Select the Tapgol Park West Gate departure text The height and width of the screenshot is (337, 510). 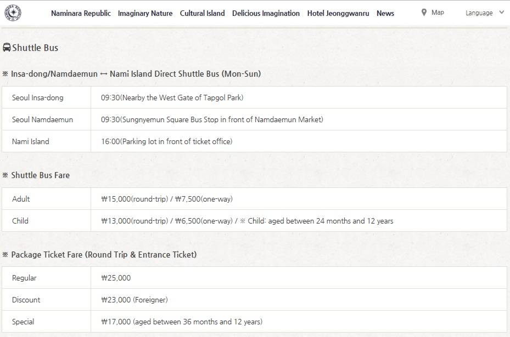click(172, 98)
